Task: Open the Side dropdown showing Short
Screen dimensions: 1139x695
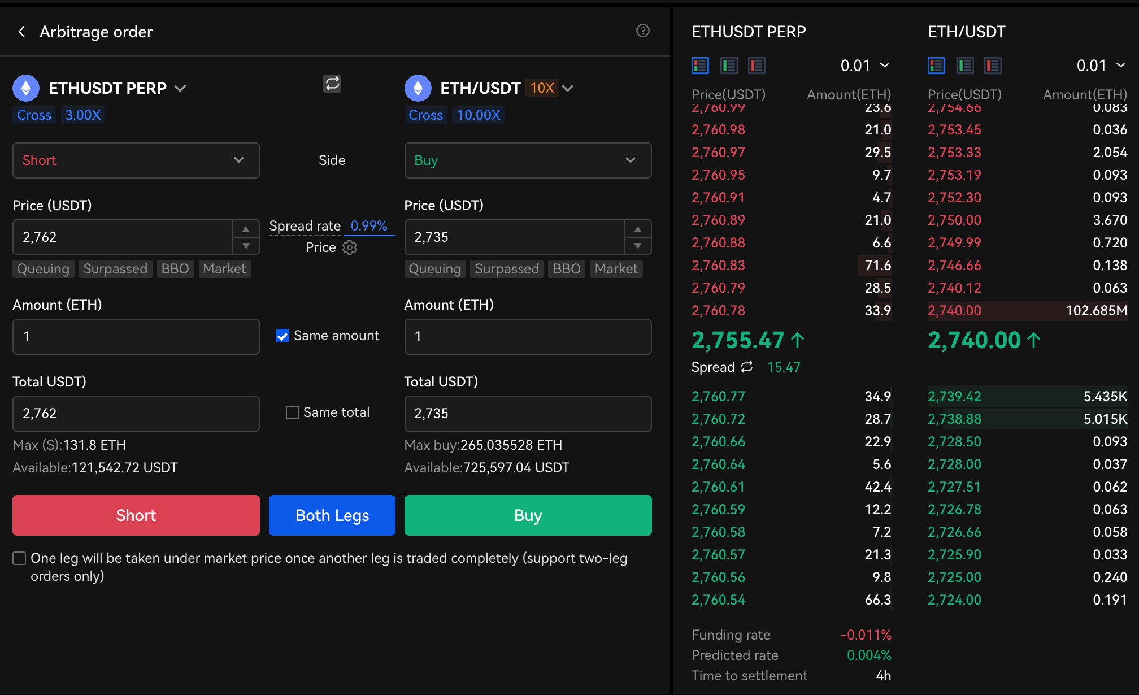Action: tap(136, 160)
